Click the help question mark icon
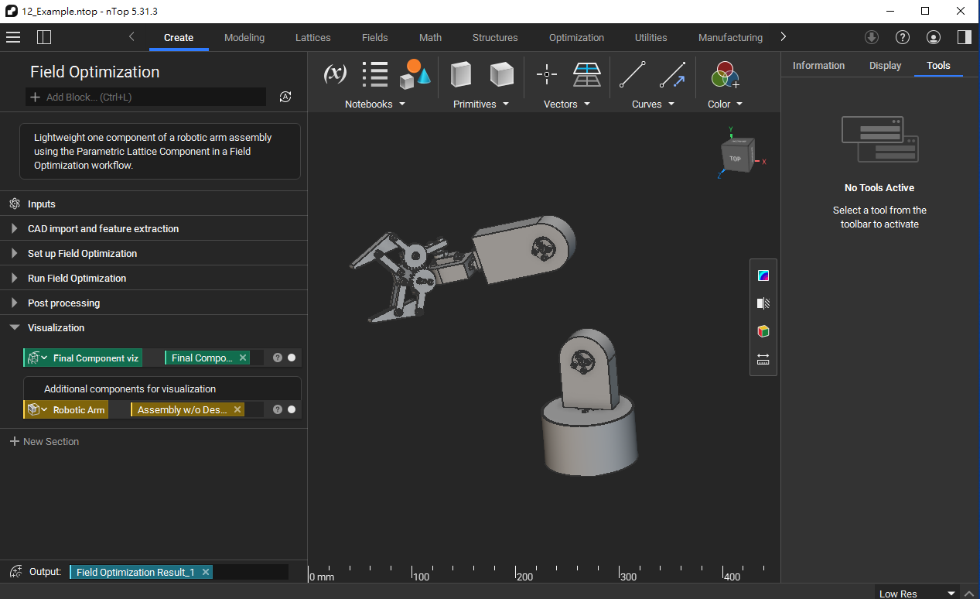 tap(902, 37)
